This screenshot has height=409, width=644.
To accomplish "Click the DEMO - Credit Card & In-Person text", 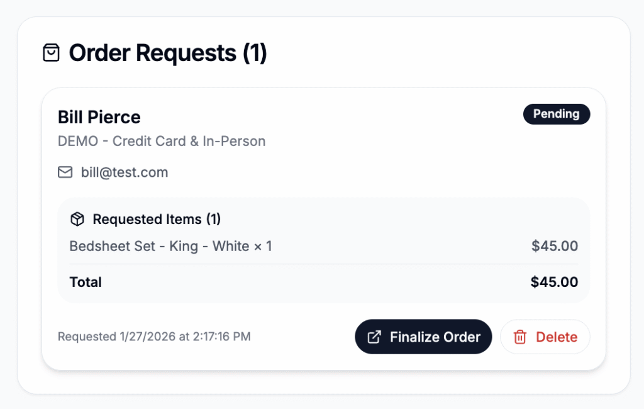I will pos(161,141).
